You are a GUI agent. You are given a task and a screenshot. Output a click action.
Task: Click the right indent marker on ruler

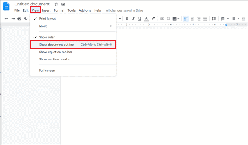point(226,25)
